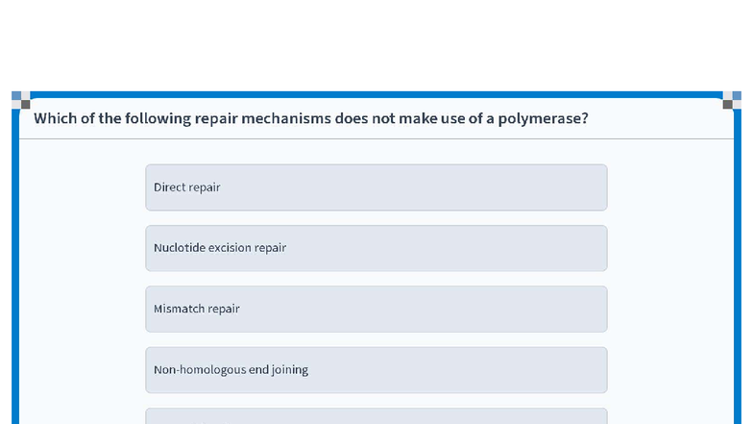
Task: Click the question text about repair mechanisms
Action: (310, 118)
